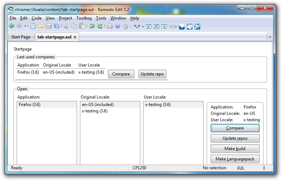The height and width of the screenshot is (181, 282).
Task: Maximize the Komodo Edit window
Action: point(252,8)
